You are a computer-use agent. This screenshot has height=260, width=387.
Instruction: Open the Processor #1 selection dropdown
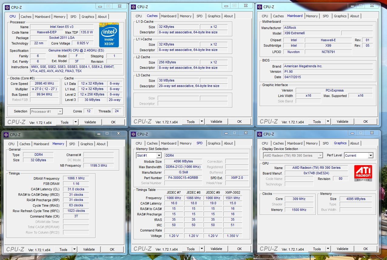coord(60,112)
